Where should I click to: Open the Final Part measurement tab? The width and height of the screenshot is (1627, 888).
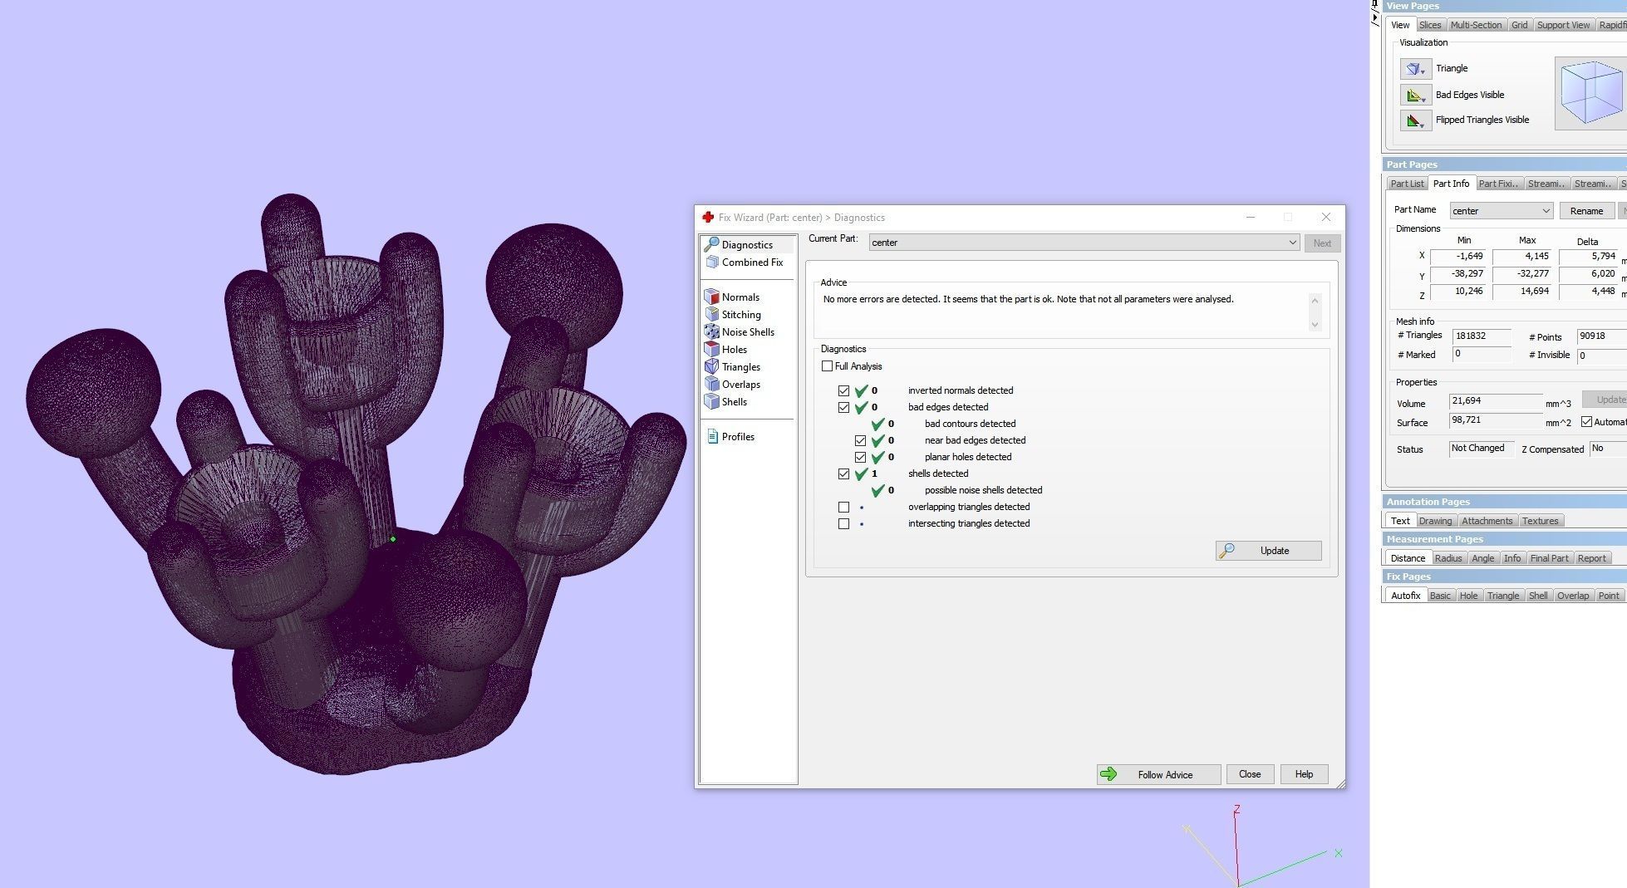[x=1549, y=558]
